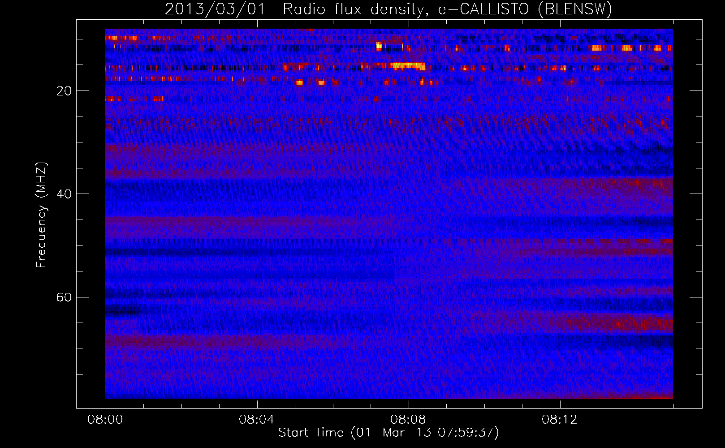The width and height of the screenshot is (725, 448).
Task: Click the 08:12 time tick label
Action: pos(560,420)
